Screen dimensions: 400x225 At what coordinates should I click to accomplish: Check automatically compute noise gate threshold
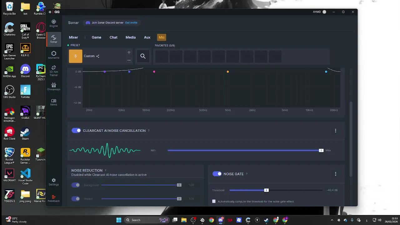[x=214, y=202]
